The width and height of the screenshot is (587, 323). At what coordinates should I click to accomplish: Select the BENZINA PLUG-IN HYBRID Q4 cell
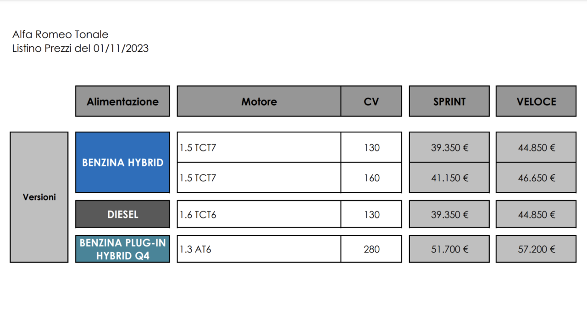point(122,249)
